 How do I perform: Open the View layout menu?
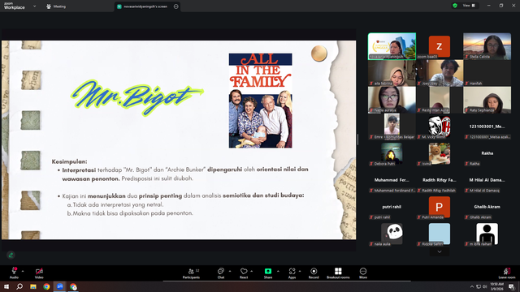(469, 6)
